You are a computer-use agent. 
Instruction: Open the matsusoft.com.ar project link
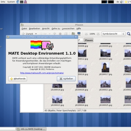coord(42,73)
